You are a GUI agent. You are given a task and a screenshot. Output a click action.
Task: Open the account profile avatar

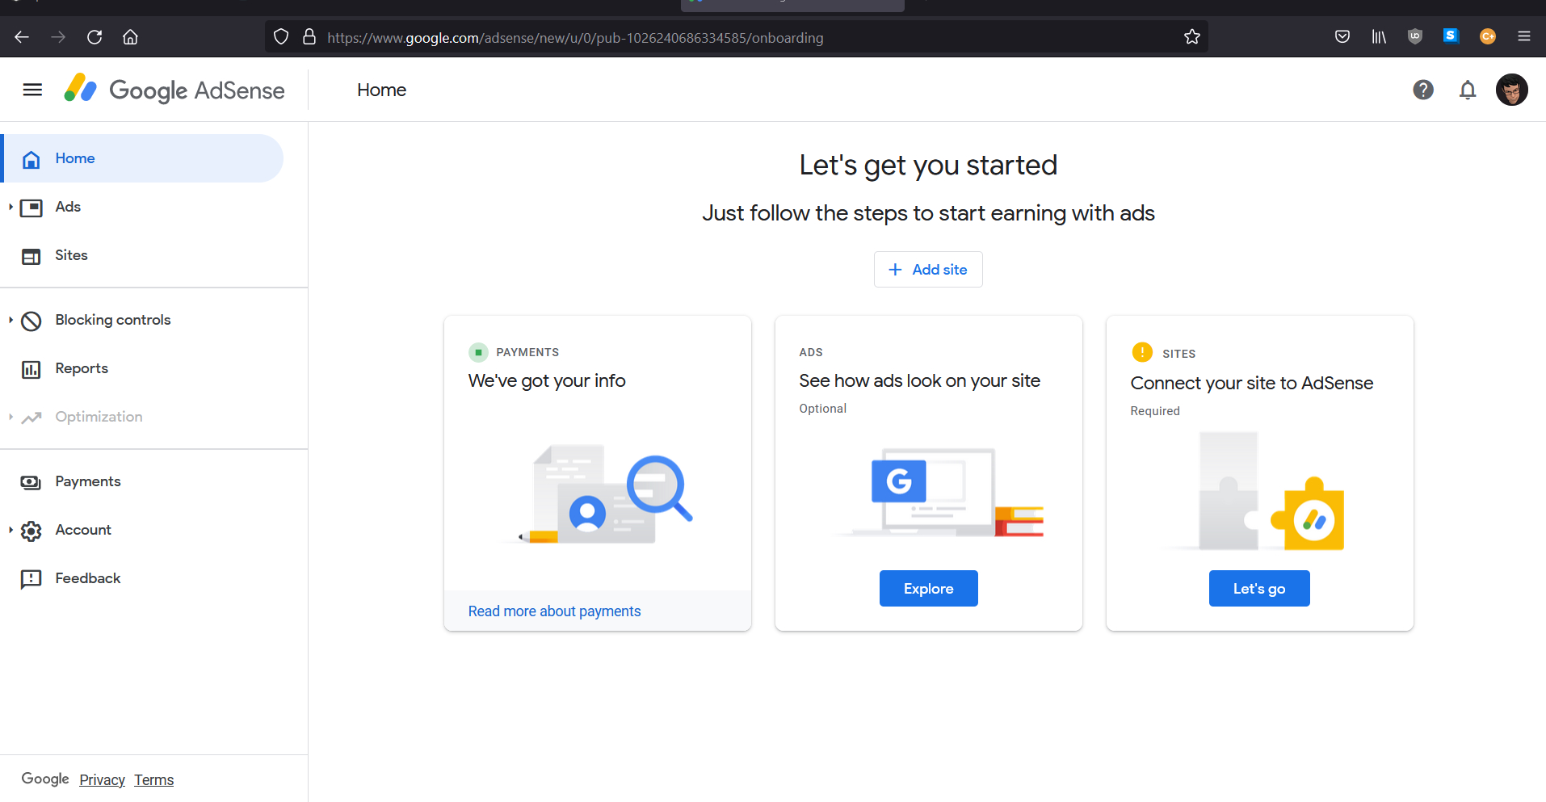click(x=1511, y=90)
